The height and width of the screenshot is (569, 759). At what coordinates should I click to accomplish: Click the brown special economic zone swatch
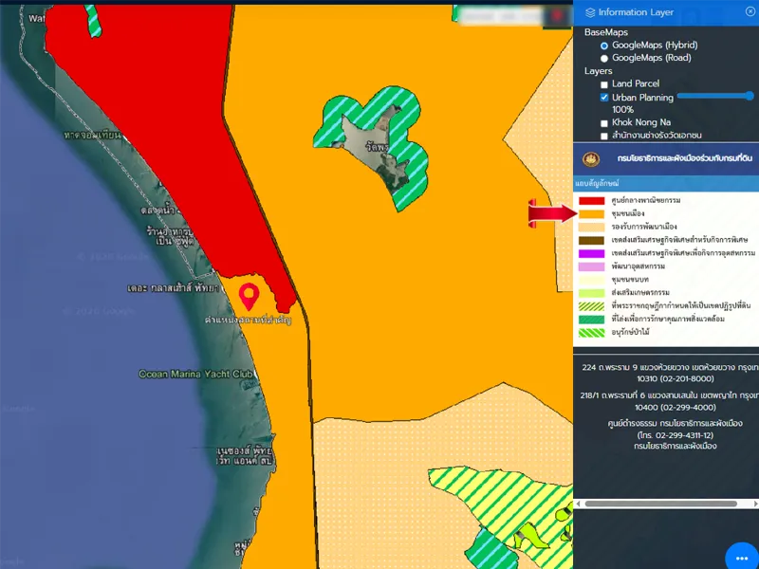tap(591, 240)
